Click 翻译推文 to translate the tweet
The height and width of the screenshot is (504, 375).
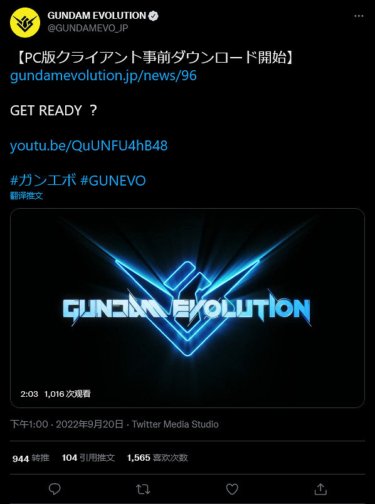(26, 196)
